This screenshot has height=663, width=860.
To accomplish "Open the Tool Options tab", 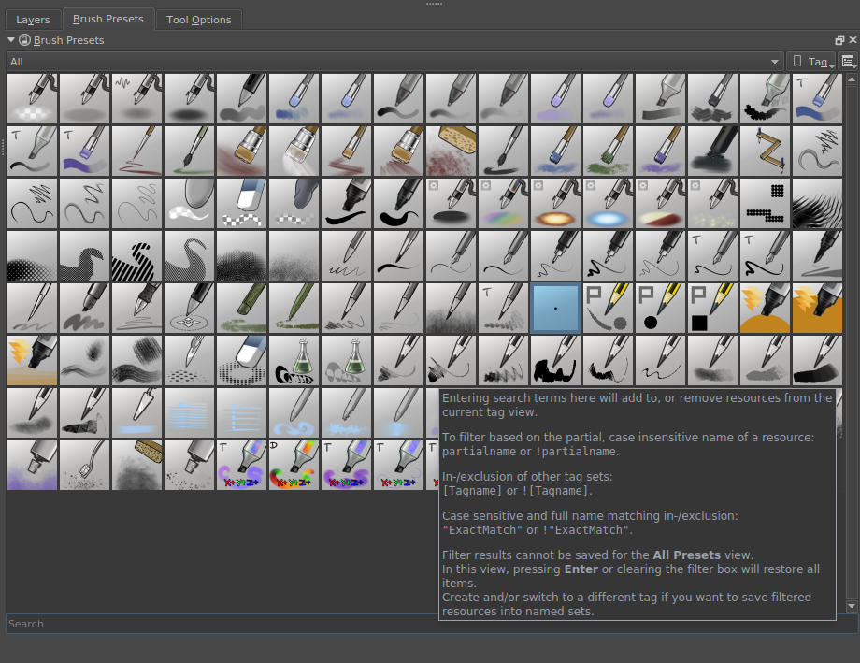I will [199, 20].
